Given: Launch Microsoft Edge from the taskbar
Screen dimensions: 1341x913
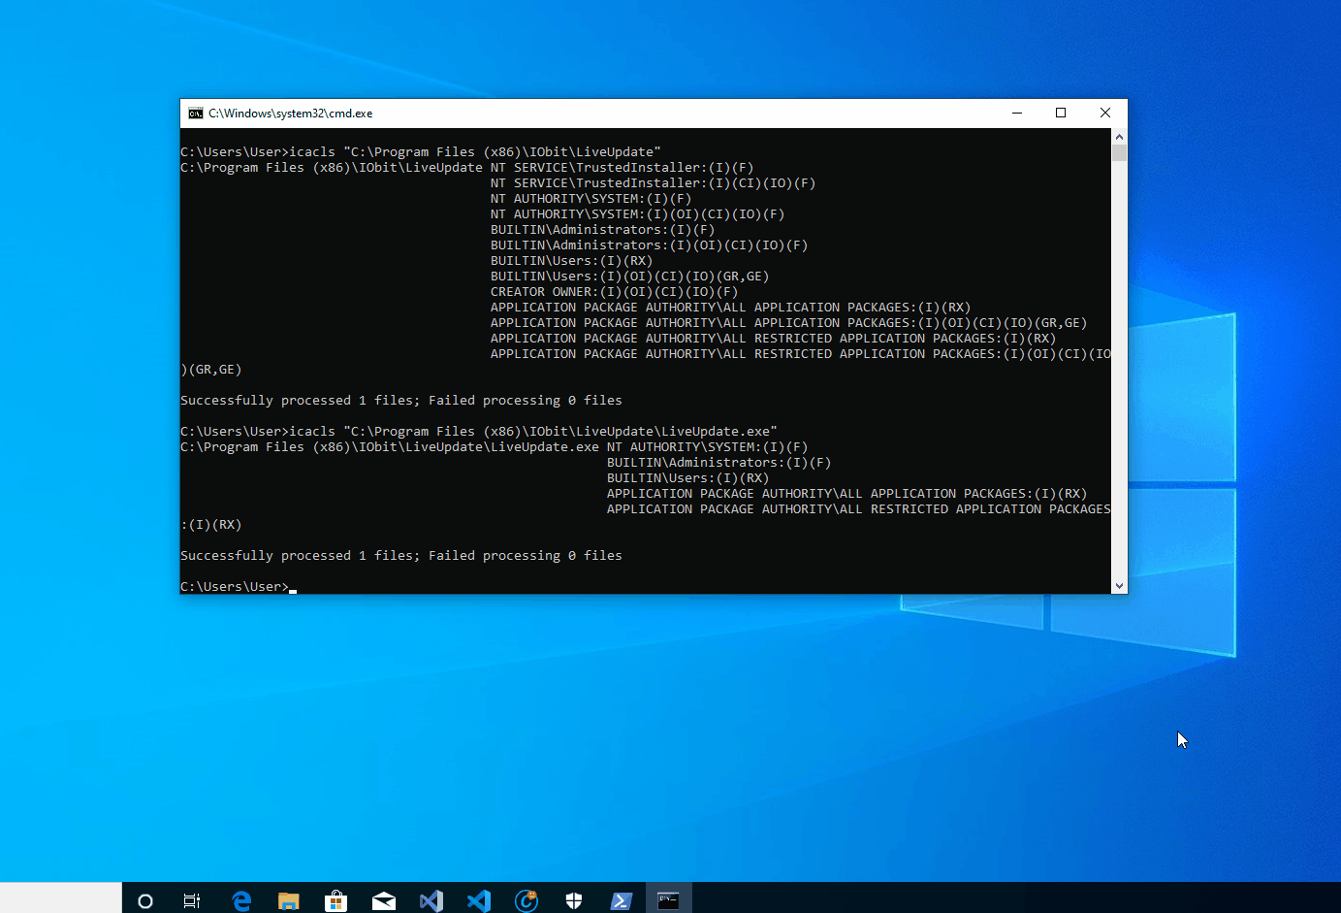Looking at the screenshot, I should click(x=241, y=901).
